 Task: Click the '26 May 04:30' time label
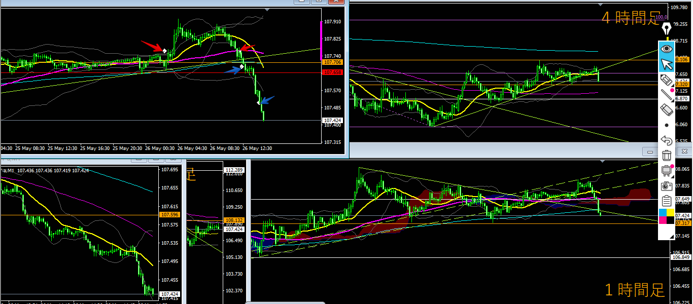[x=193, y=148]
